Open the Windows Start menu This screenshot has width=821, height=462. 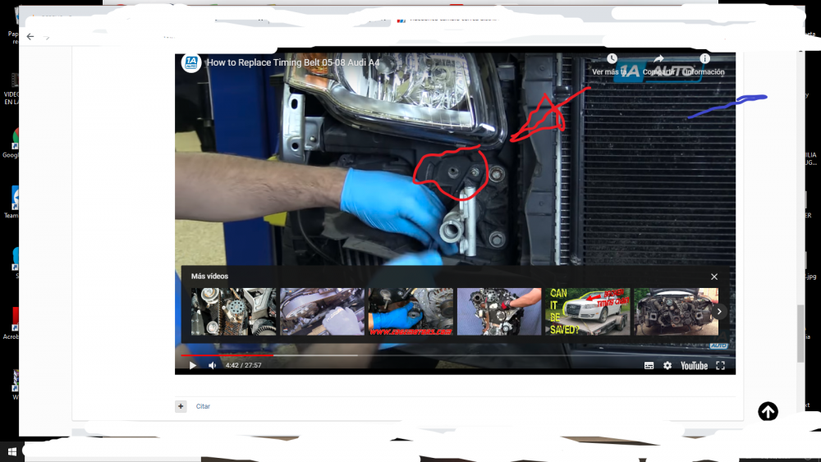[11, 451]
